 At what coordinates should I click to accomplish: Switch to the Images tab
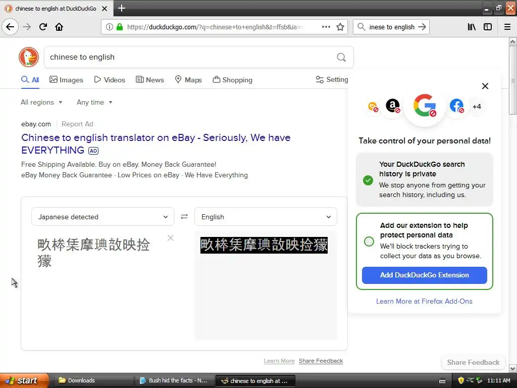(x=66, y=79)
